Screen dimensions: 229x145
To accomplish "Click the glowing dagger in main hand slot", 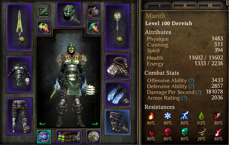I will [19, 27].
